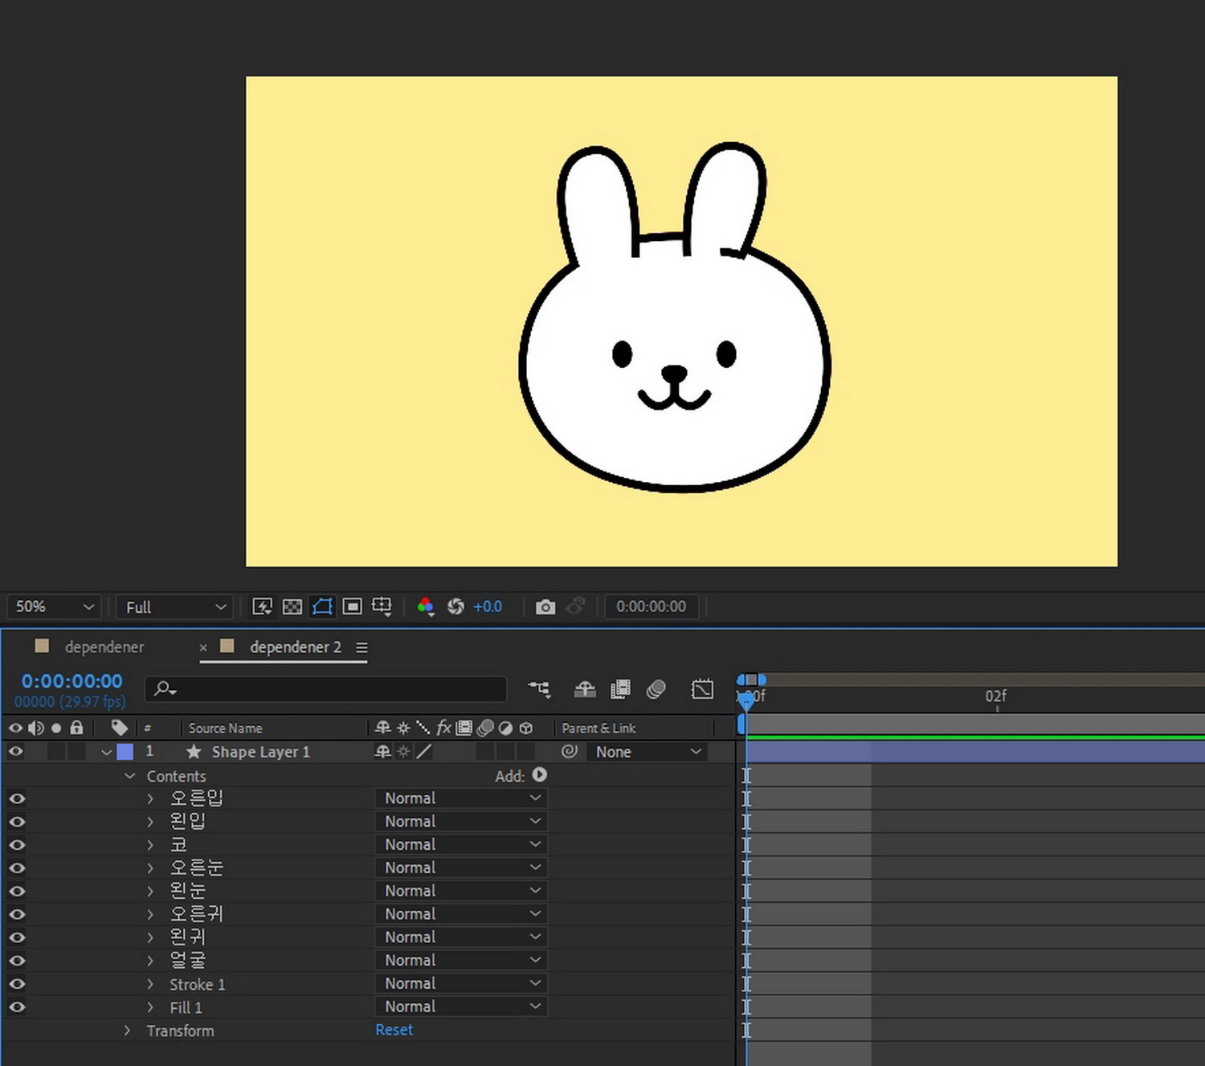Open the Graph Editor icon in timeline
This screenshot has width=1205, height=1066.
point(702,689)
